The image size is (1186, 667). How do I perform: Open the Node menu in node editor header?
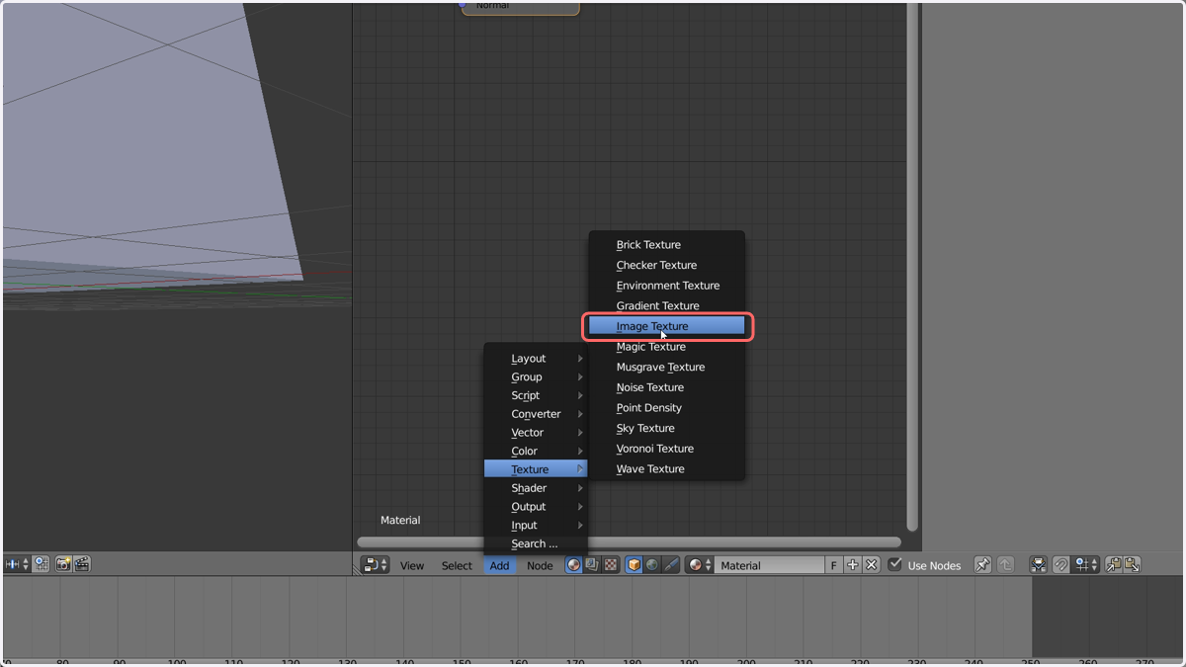pos(540,565)
